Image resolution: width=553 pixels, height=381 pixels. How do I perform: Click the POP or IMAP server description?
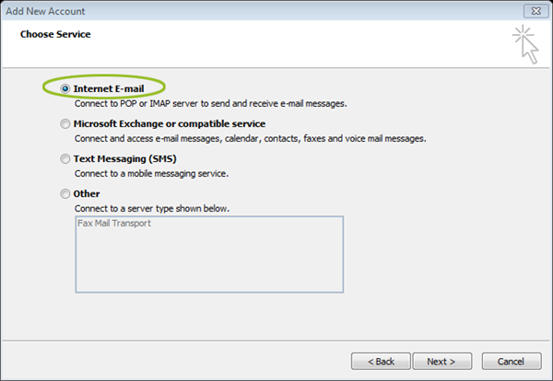click(x=210, y=103)
